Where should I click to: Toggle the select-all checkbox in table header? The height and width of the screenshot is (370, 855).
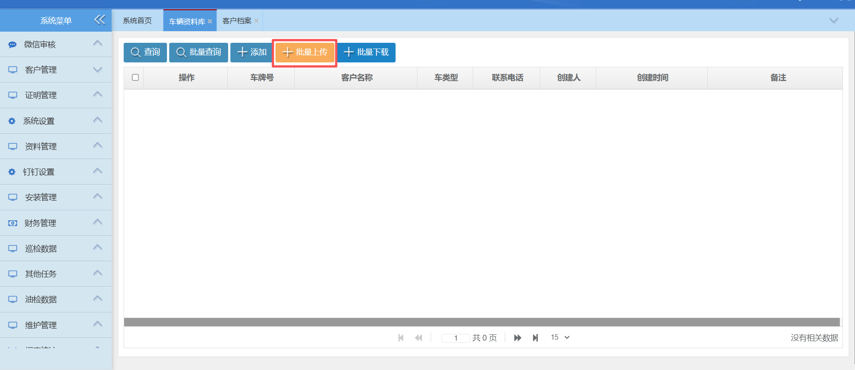[135, 78]
